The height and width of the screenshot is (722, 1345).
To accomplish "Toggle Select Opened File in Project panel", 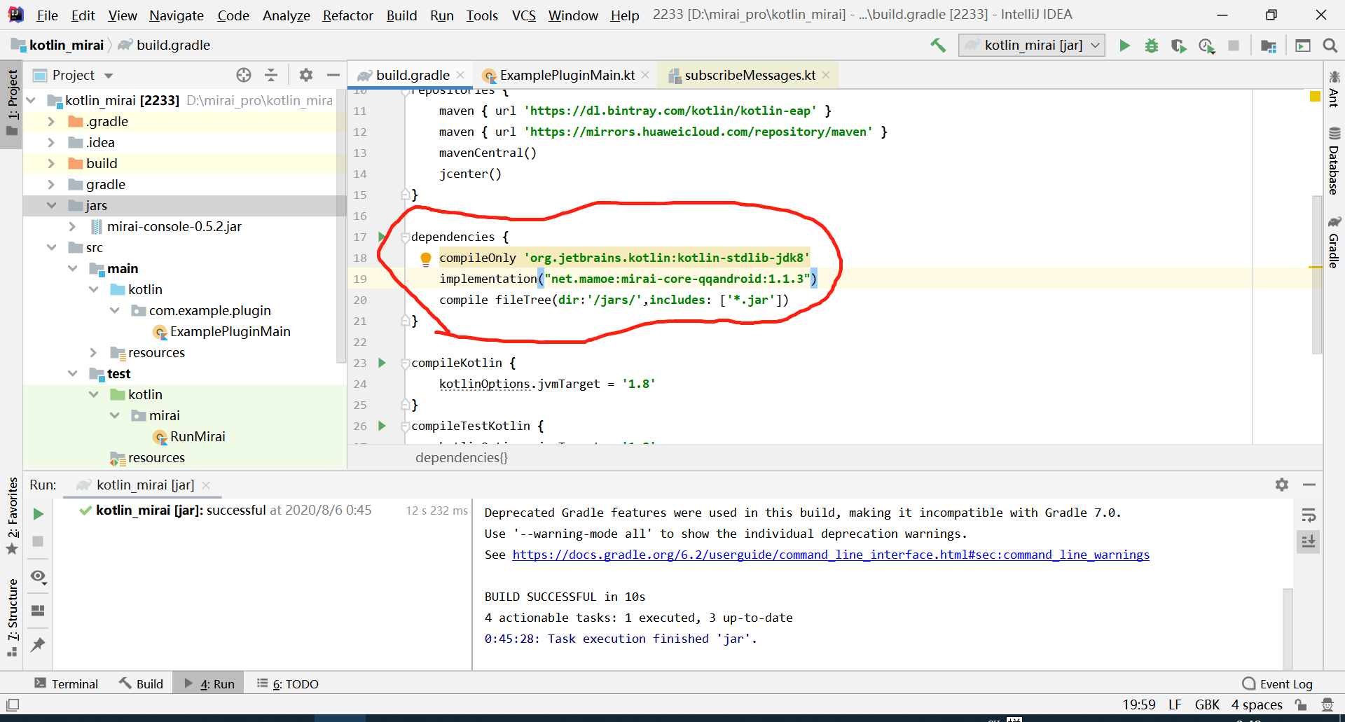I will point(244,75).
